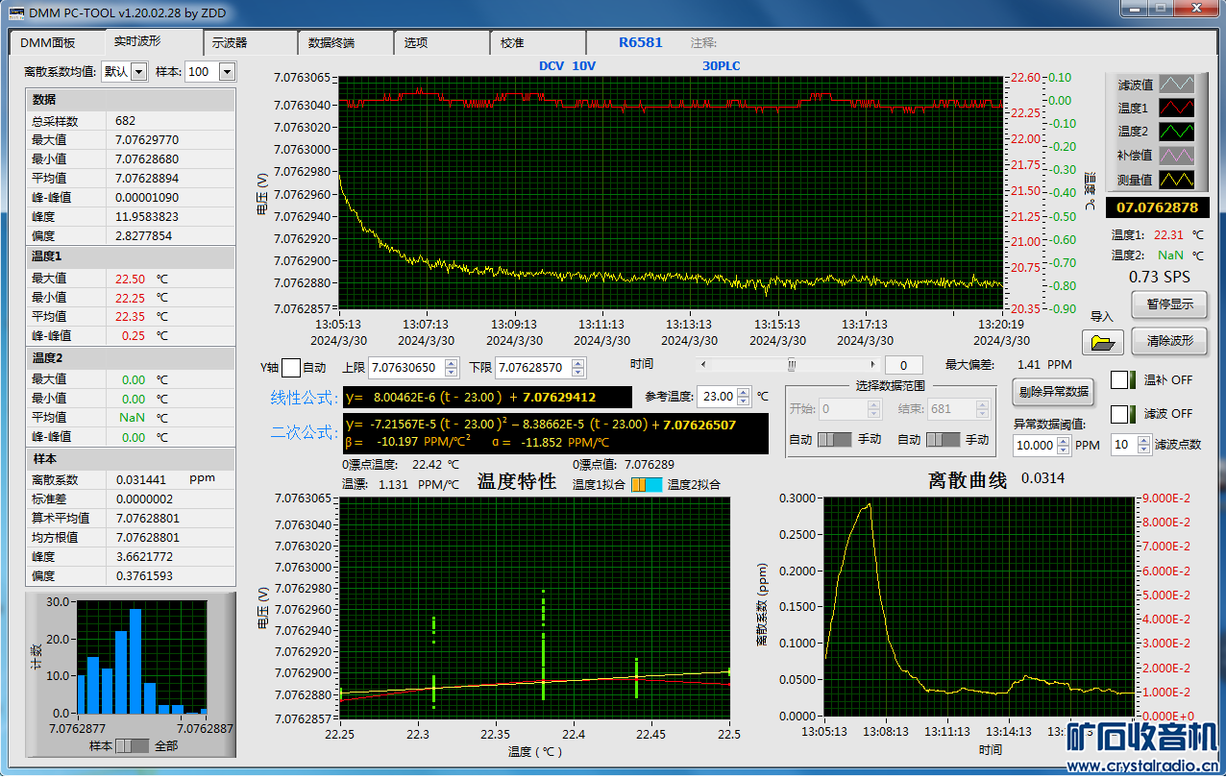Click the yellow 测量值 legend trace icon
Image resolution: width=1226 pixels, height=778 pixels.
pyautogui.click(x=1176, y=180)
